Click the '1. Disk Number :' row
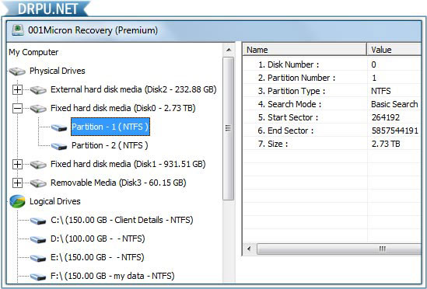Screen dimensions: 427x289 pyautogui.click(x=332, y=64)
